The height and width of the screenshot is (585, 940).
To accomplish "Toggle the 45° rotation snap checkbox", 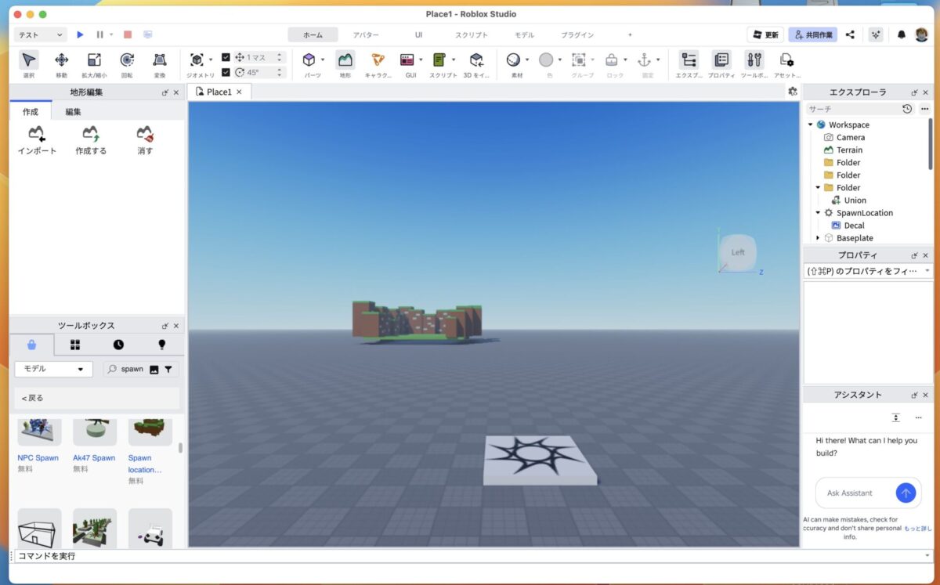I will pyautogui.click(x=226, y=72).
